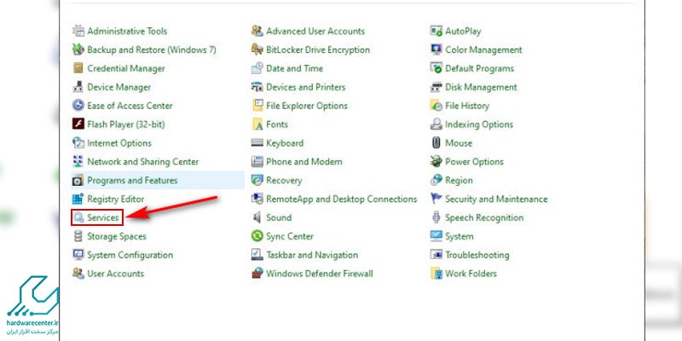
Task: Click the Fonts icon
Action: click(x=257, y=124)
